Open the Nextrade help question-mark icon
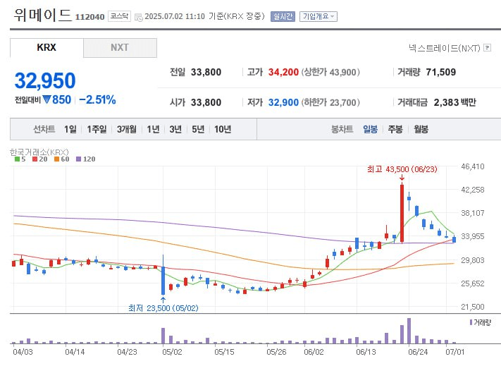 [488, 48]
